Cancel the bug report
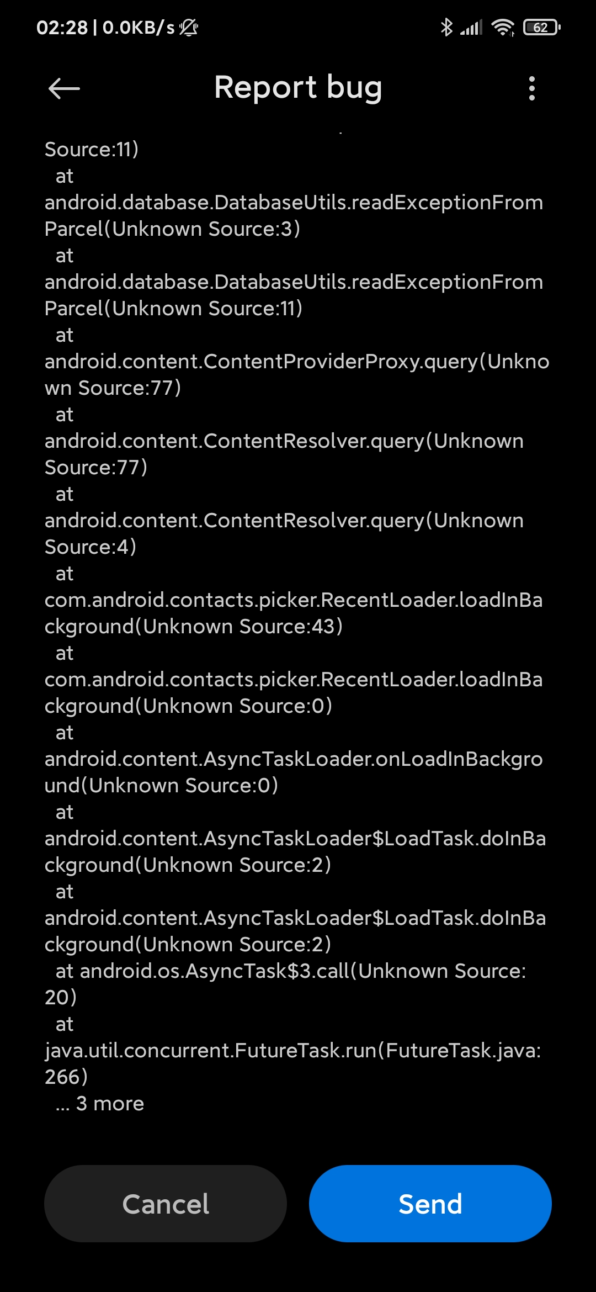The image size is (596, 1292). click(x=166, y=1204)
